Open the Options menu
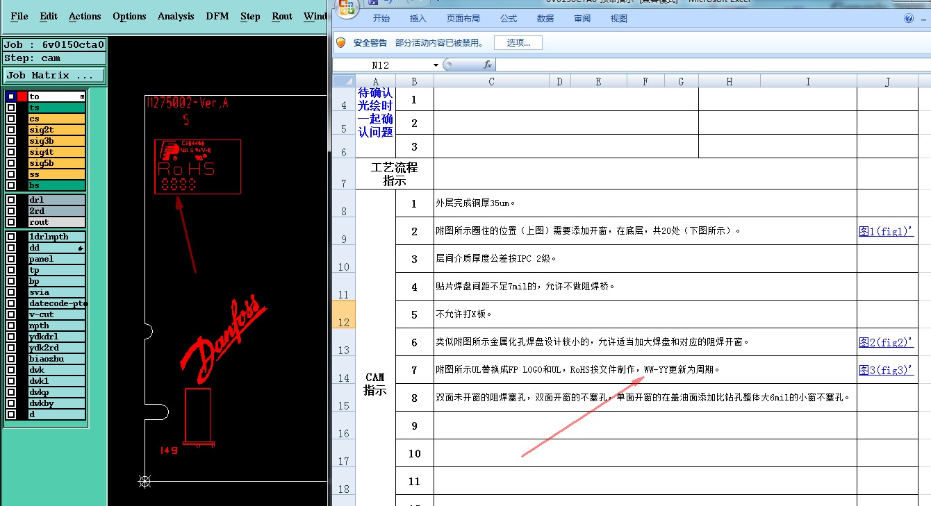Viewport: 931px width, 506px height. (129, 16)
